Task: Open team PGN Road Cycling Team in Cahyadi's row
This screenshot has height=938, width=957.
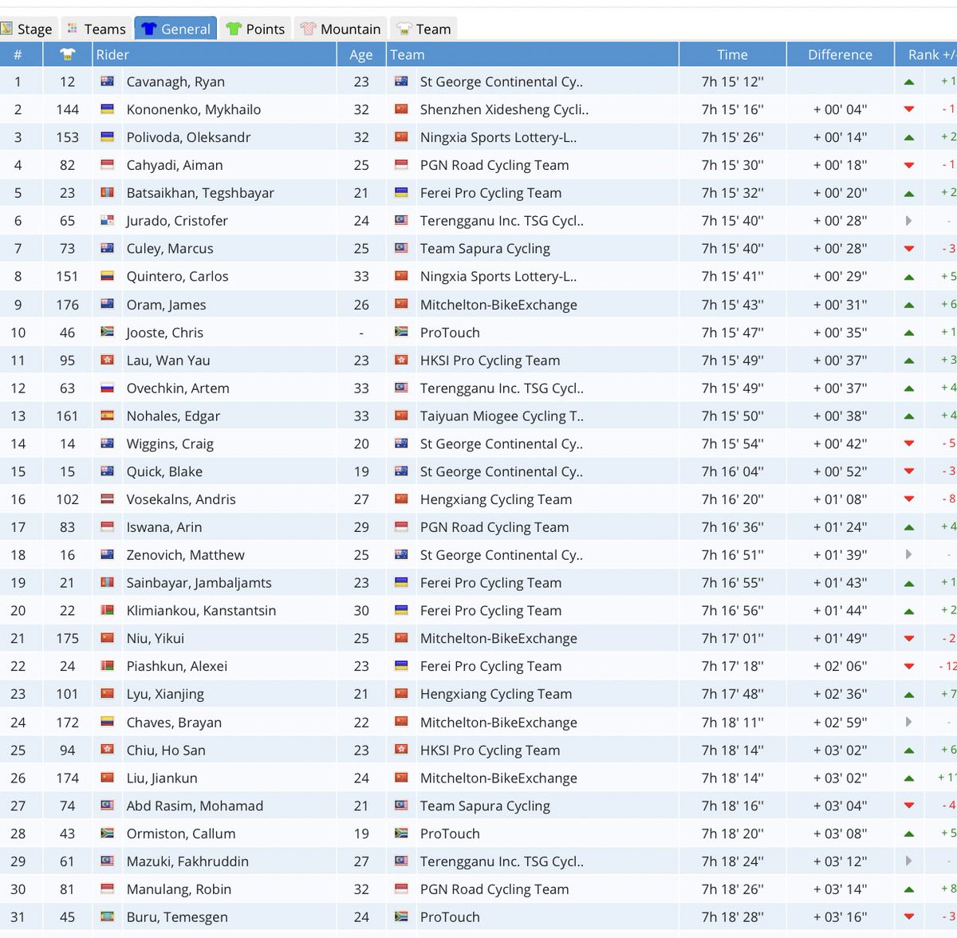Action: tap(494, 165)
